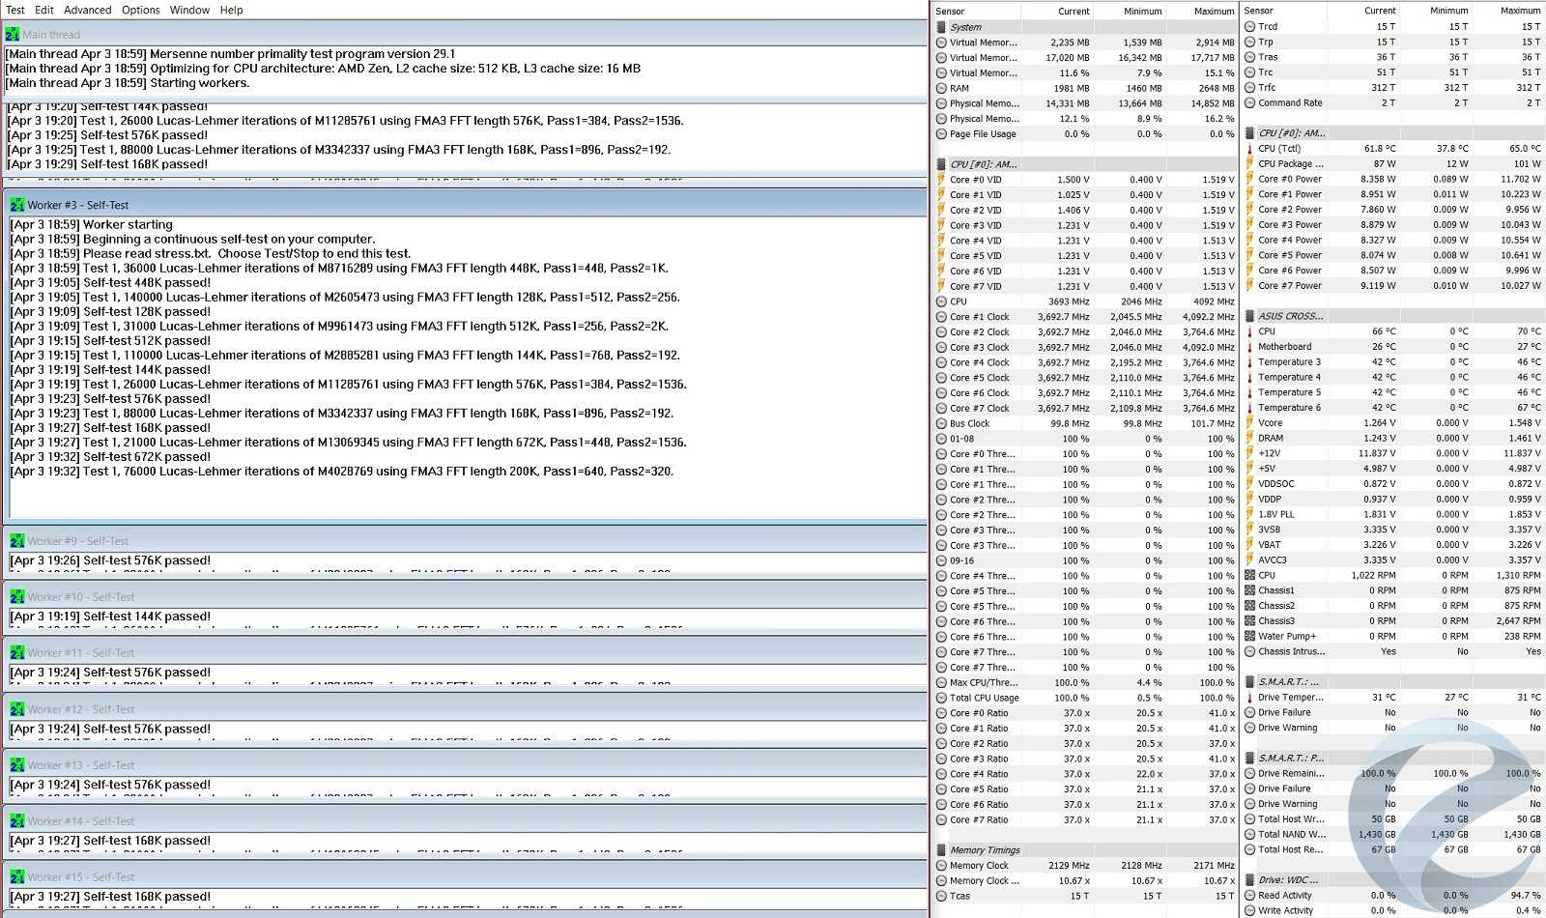The height and width of the screenshot is (918, 1546).
Task: Click the Drive Temperature thermometer icon
Action: pyautogui.click(x=1250, y=698)
